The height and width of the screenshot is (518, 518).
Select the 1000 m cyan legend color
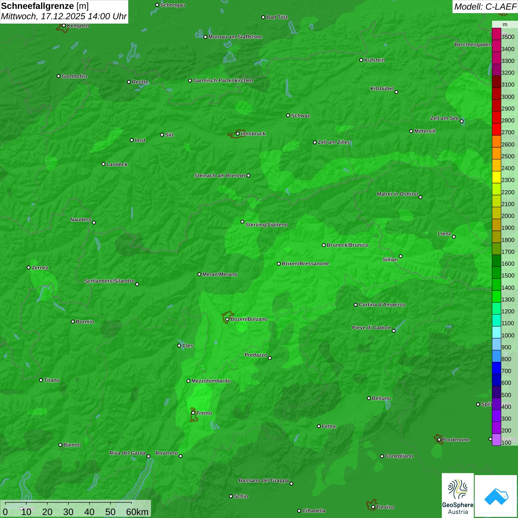[x=496, y=332]
